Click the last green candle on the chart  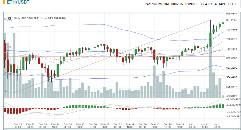(x=223, y=23)
